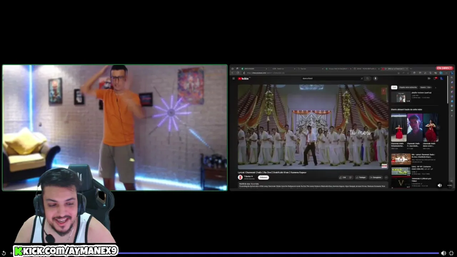
Task: Open the third Chammak Challo dance short
Action: [x=431, y=128]
